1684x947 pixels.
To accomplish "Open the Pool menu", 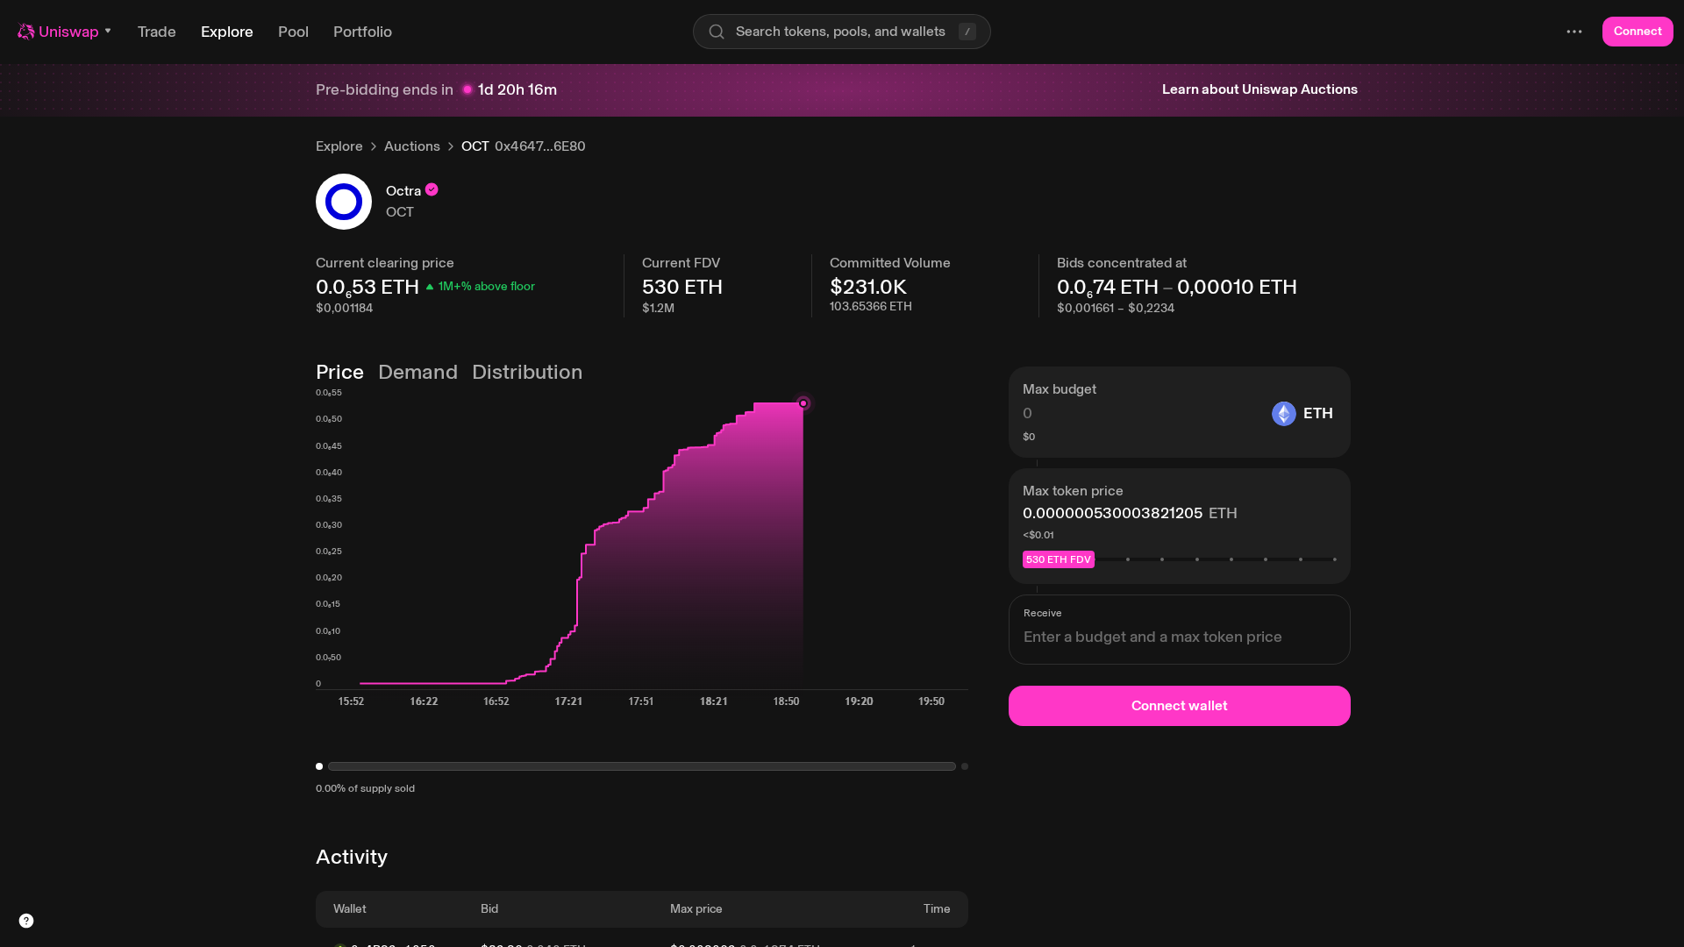I will pos(293,32).
